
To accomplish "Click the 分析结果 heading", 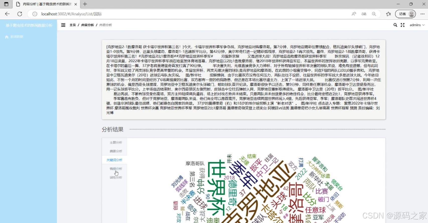I will (x=112, y=130).
